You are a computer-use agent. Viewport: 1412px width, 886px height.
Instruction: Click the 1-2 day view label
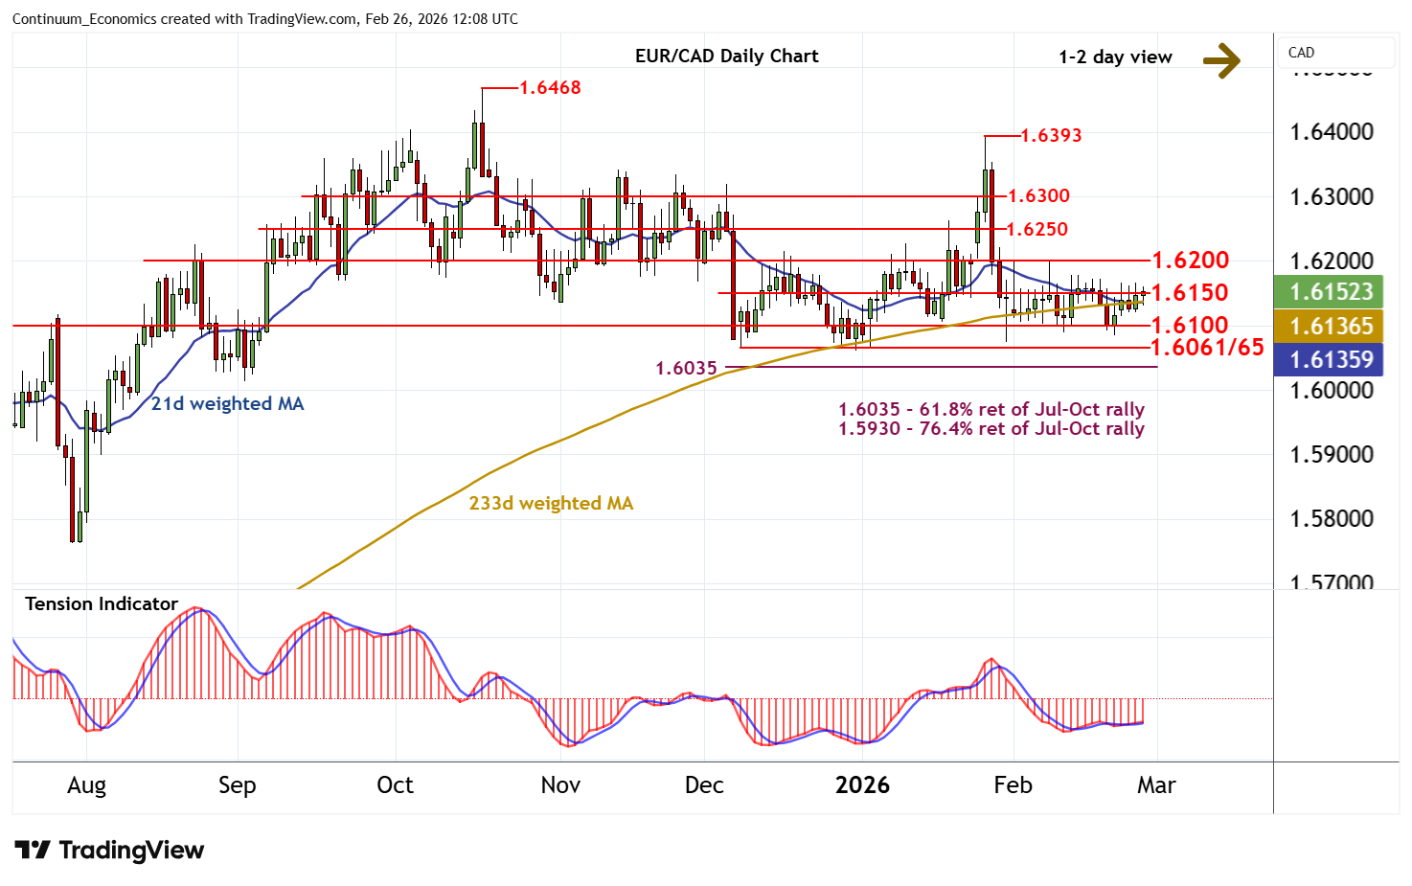click(x=1115, y=57)
